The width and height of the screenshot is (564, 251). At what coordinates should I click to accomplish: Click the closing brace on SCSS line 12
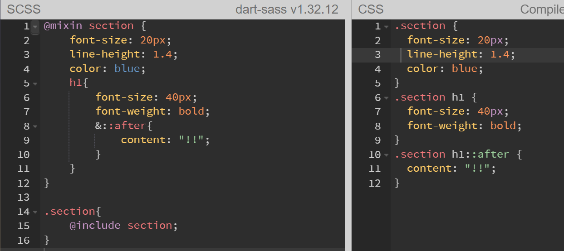pyautogui.click(x=47, y=183)
